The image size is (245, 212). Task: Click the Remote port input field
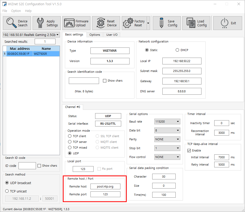(x=105, y=194)
